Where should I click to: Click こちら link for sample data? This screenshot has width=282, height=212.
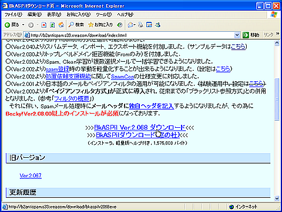click(x=238, y=47)
